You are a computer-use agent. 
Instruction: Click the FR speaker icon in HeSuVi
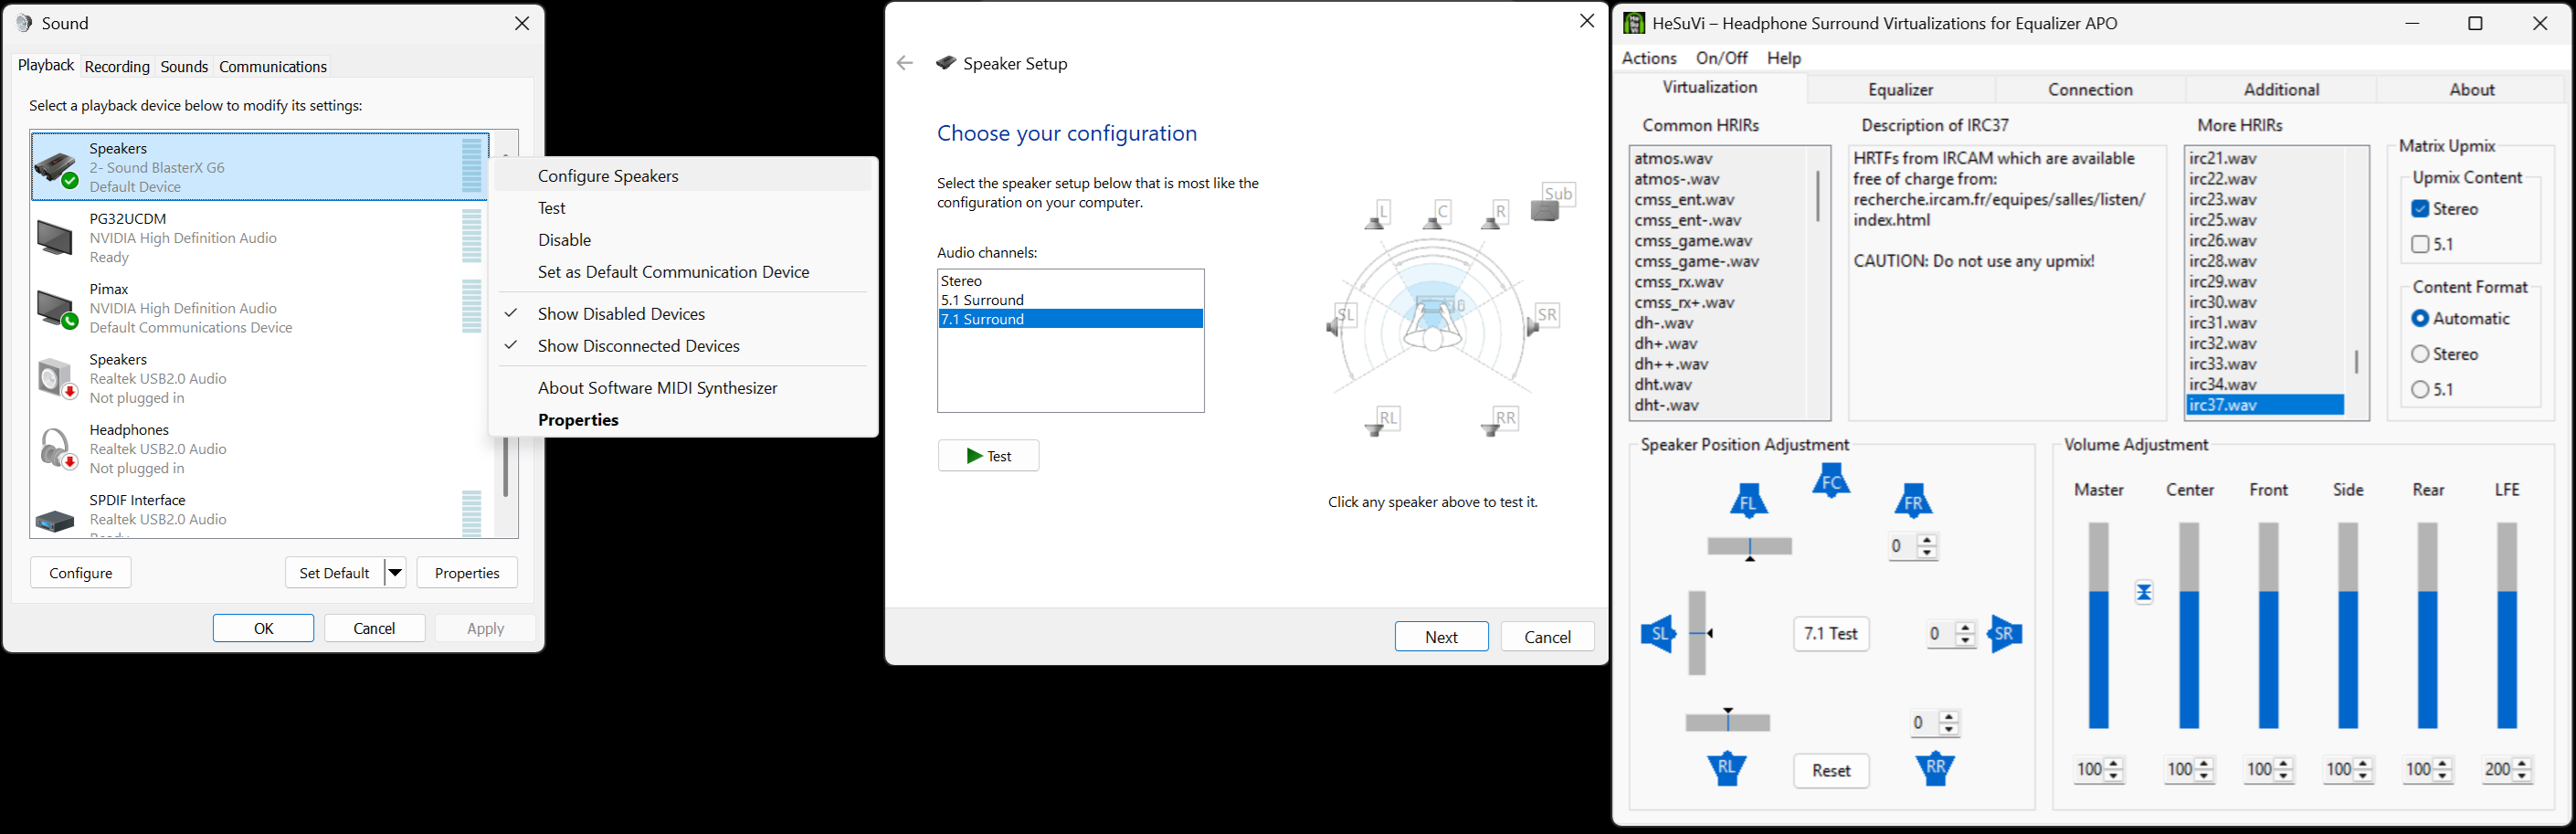coord(1912,501)
